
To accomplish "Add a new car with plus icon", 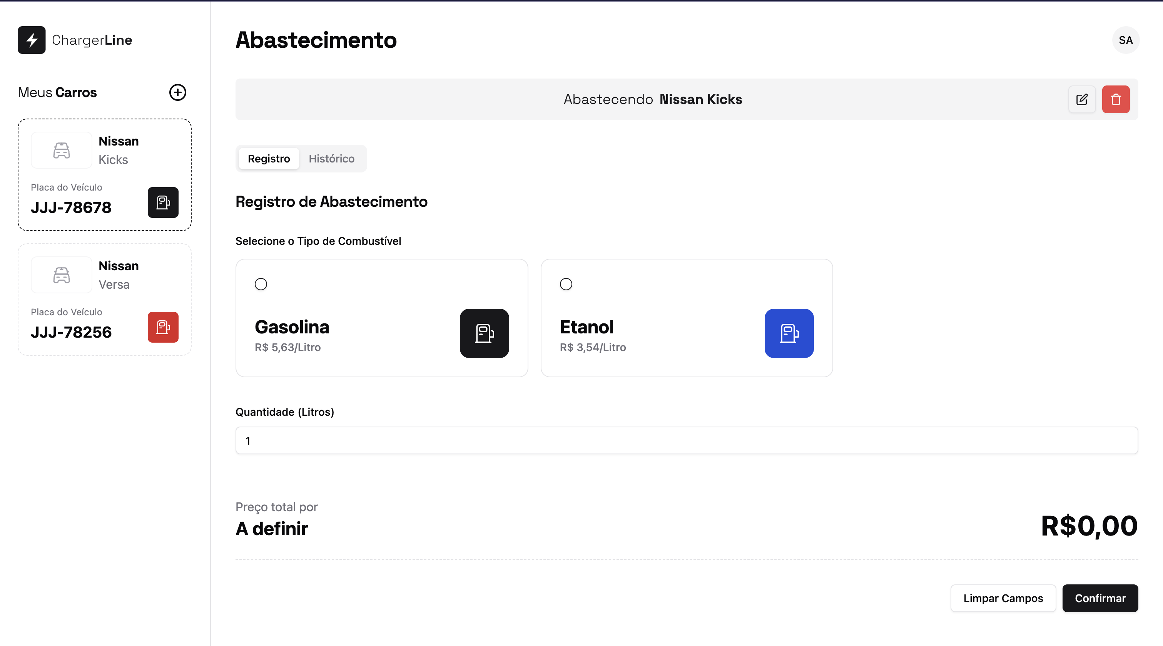I will pyautogui.click(x=177, y=92).
